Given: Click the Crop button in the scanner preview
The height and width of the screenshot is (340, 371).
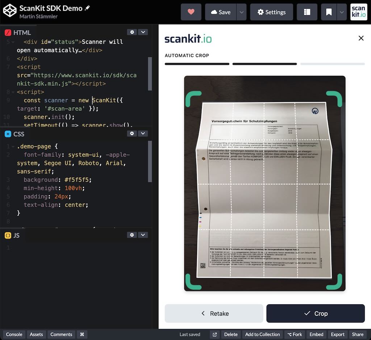Looking at the screenshot, I should tap(315, 313).
